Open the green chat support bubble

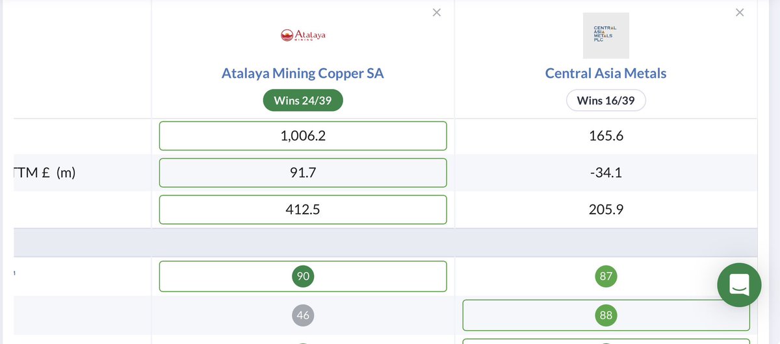739,285
